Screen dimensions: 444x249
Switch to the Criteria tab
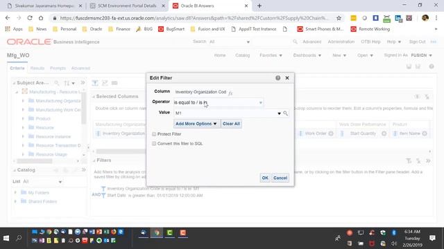tap(17, 68)
